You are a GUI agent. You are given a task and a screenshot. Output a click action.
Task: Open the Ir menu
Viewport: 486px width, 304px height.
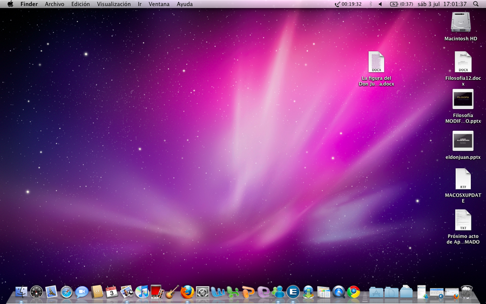click(140, 4)
